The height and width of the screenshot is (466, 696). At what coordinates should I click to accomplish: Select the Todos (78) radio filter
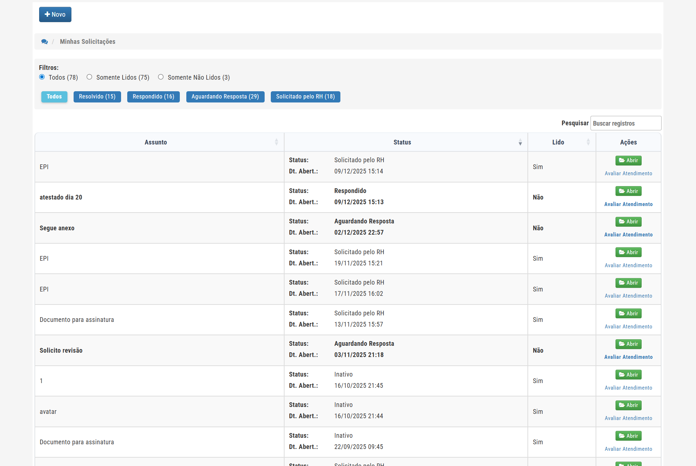click(x=42, y=77)
